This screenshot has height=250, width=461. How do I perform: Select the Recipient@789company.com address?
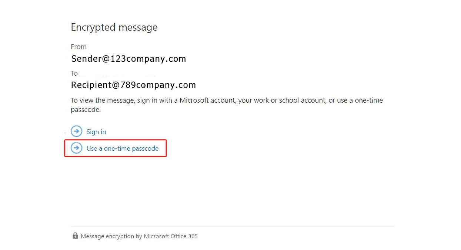tap(133, 85)
